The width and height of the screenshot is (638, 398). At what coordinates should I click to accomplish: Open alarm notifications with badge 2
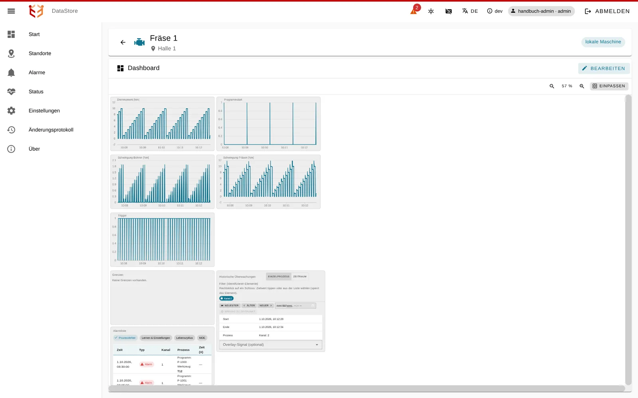point(414,11)
